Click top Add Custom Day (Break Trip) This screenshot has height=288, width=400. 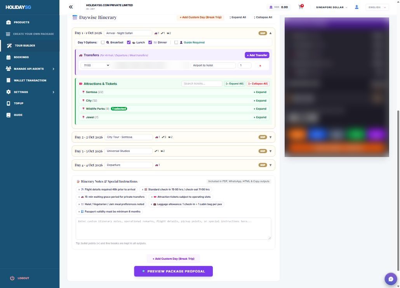pyautogui.click(x=200, y=17)
